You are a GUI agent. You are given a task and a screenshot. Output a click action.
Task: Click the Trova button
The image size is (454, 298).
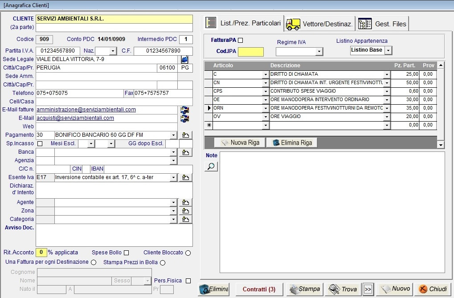(343, 289)
